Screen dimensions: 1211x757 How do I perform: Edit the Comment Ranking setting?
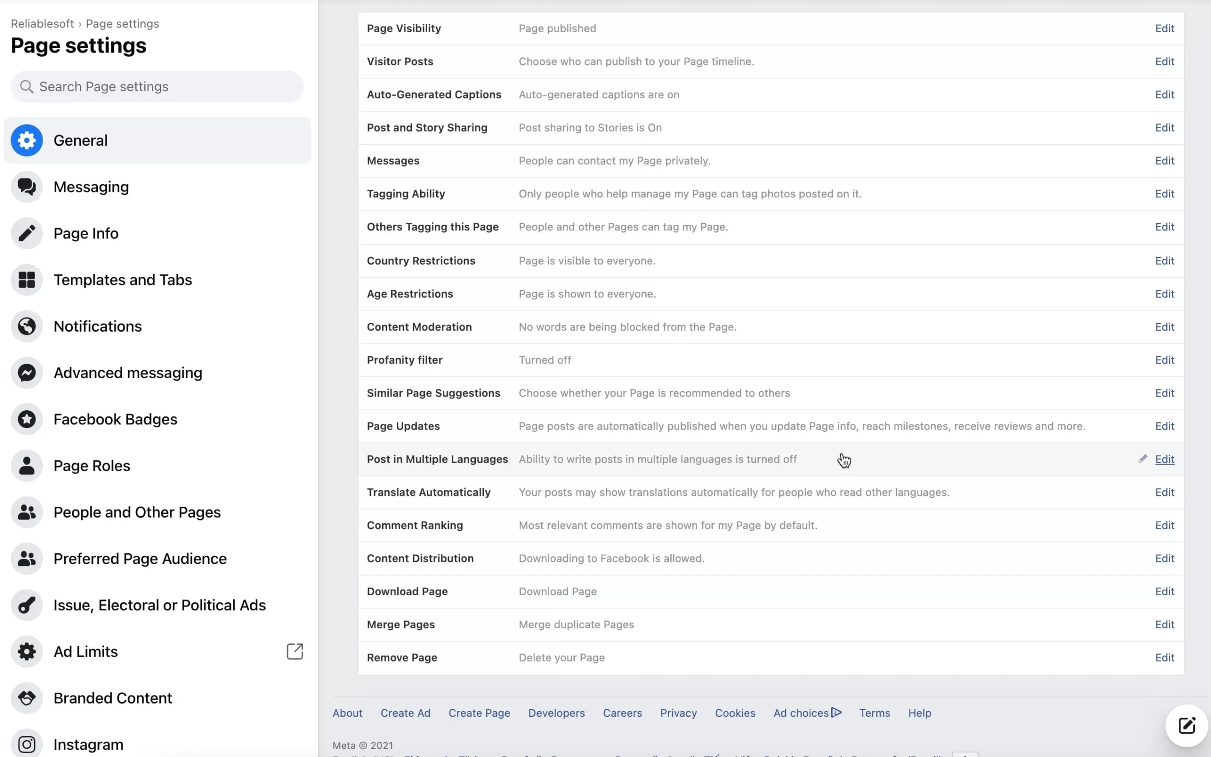1165,525
